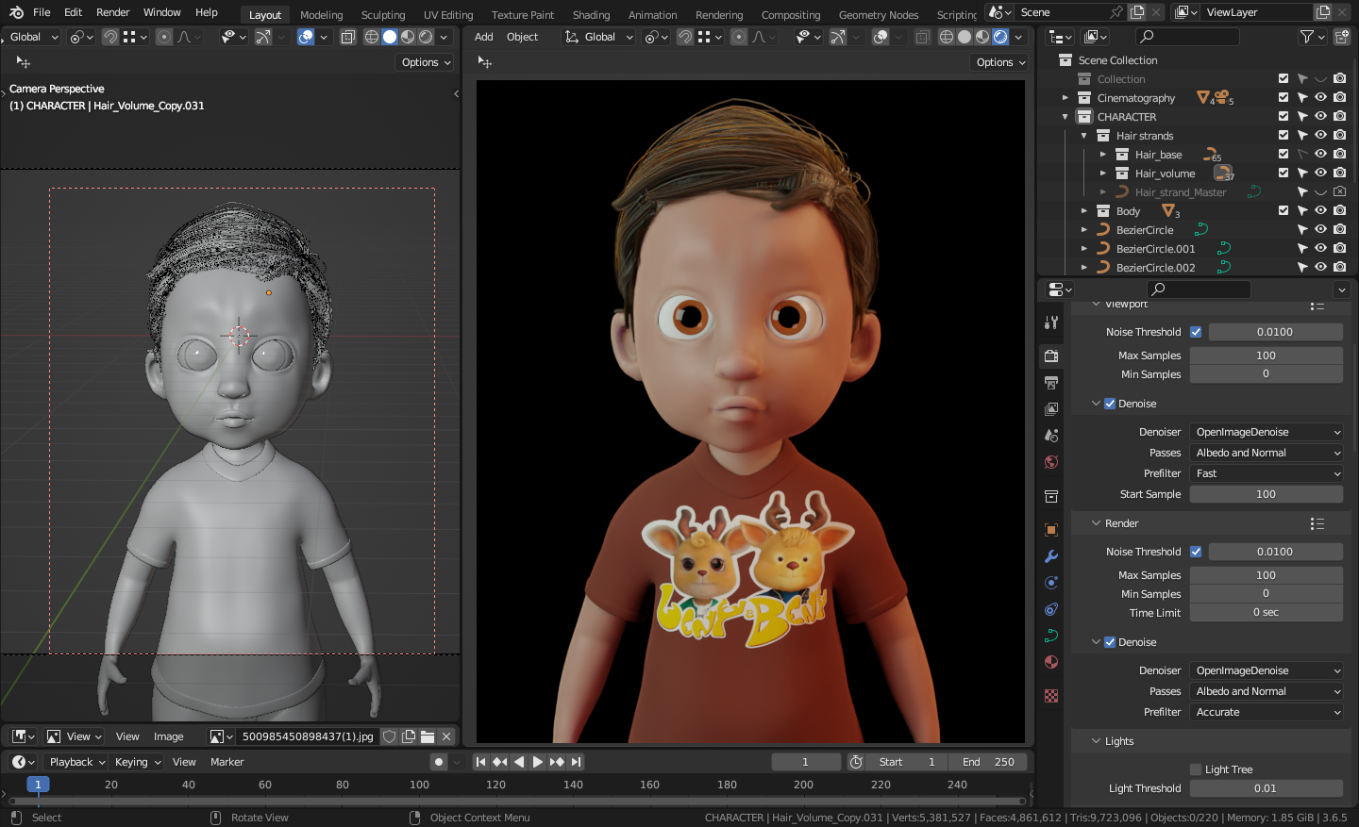This screenshot has width=1359, height=827.
Task: Open the Material properties tab icon
Action: point(1051,662)
